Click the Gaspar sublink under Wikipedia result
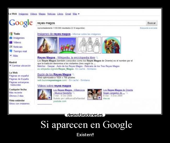The image size is (170, 143). pos(51,66)
